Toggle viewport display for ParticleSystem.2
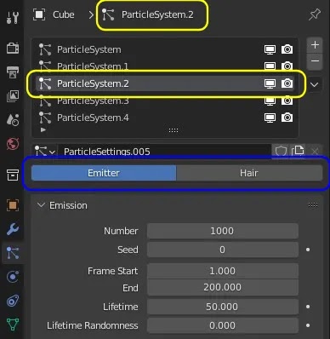Screen dimensions: 330x339 270,83
